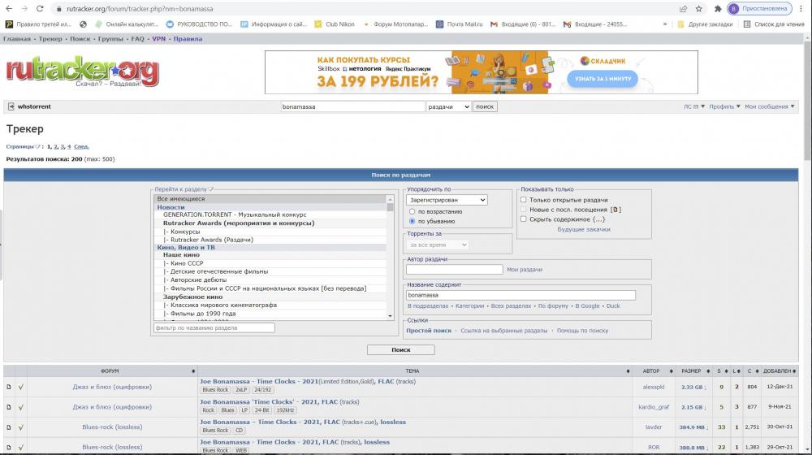Open the Список для чтения reading list
Viewport: 812px width, 455px height.
pyautogui.click(x=774, y=24)
